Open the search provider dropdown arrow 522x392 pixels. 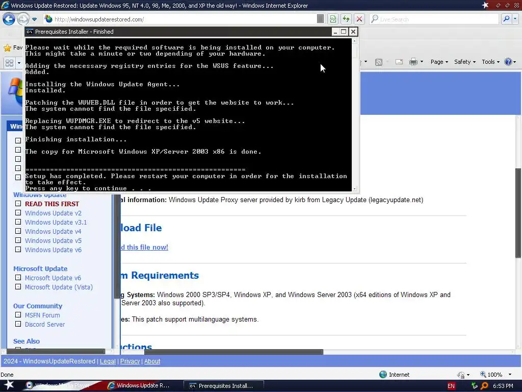tap(515, 19)
